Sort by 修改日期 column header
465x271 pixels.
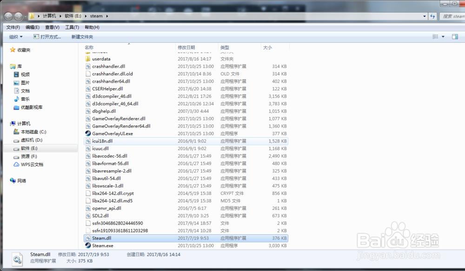pyautogui.click(x=186, y=47)
